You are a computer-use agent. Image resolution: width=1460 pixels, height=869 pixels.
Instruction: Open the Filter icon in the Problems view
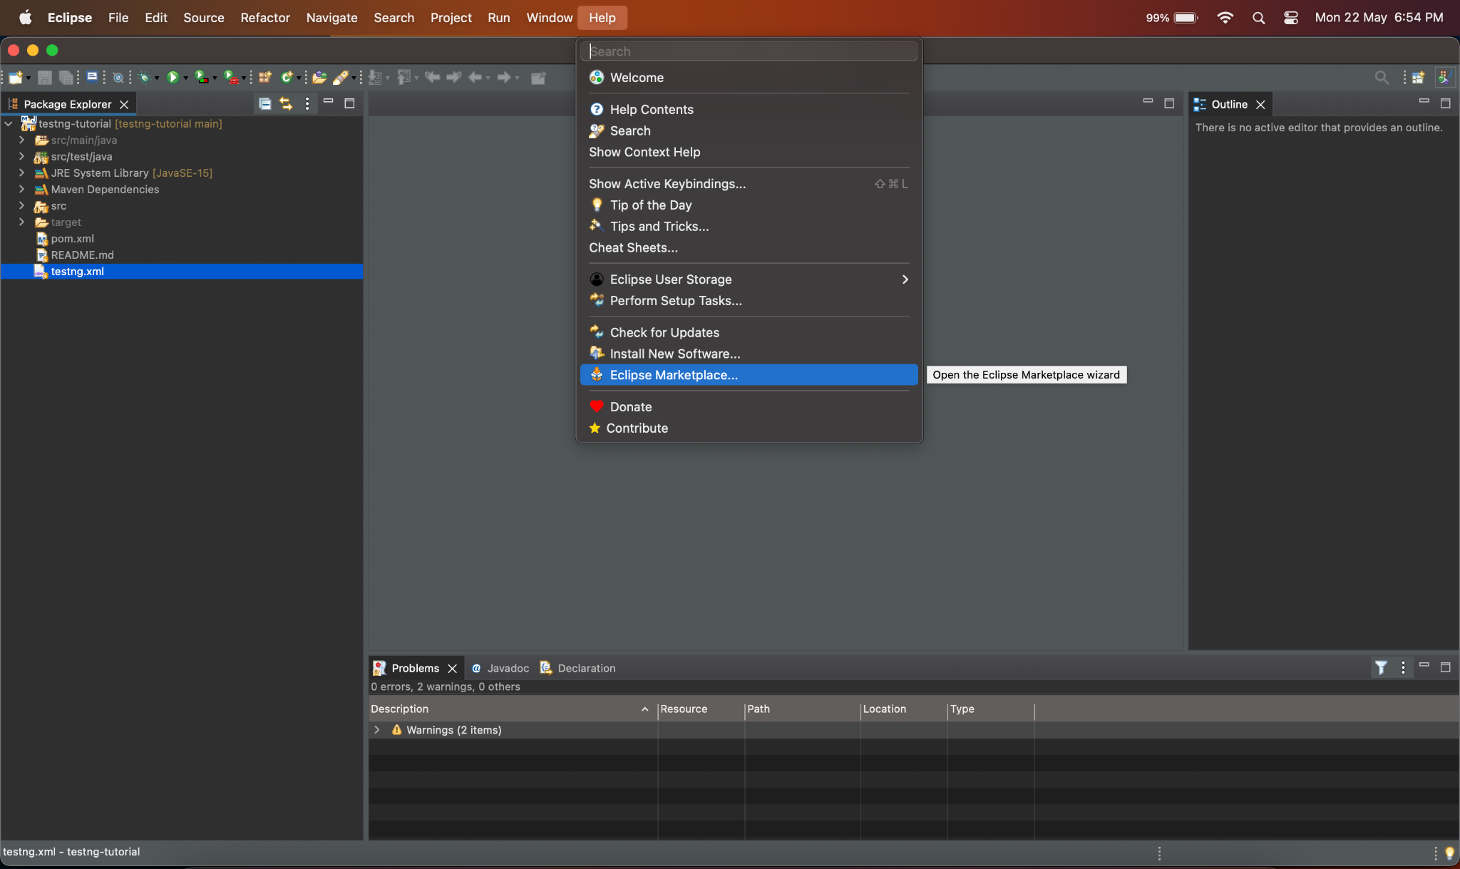[1381, 668]
